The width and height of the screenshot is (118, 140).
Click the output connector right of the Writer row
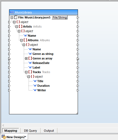pyautogui.click(x=78, y=90)
